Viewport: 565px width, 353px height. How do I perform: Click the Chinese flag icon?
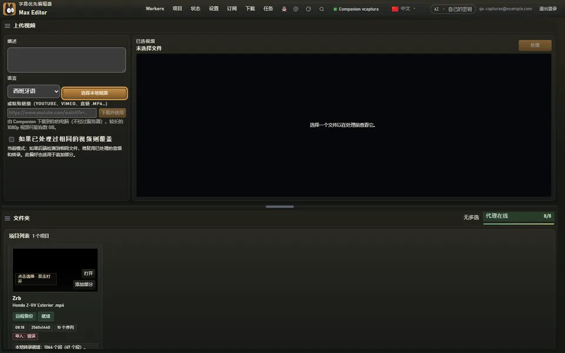395,9
